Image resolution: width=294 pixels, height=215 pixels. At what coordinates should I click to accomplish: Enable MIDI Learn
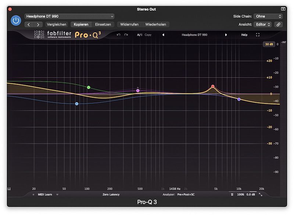(x=45, y=194)
